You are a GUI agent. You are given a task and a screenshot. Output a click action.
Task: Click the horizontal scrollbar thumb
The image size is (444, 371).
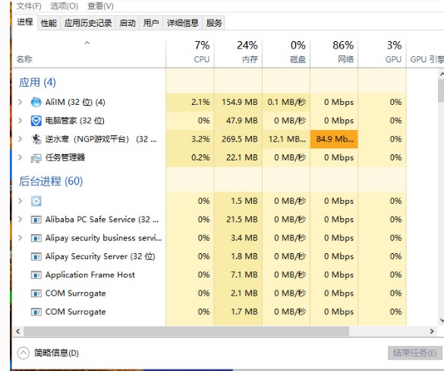(x=186, y=331)
